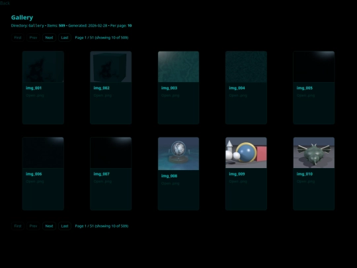Click the 'Directory: Gallery' info text
This screenshot has width=357, height=268.
pos(28,26)
